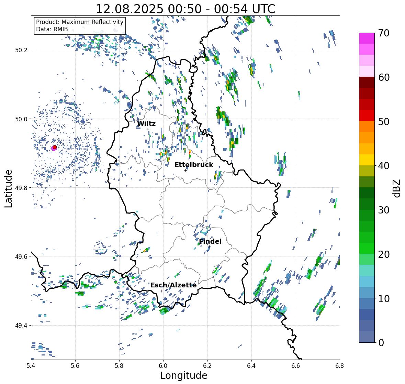Click the Latitude axis label

(x=9, y=188)
